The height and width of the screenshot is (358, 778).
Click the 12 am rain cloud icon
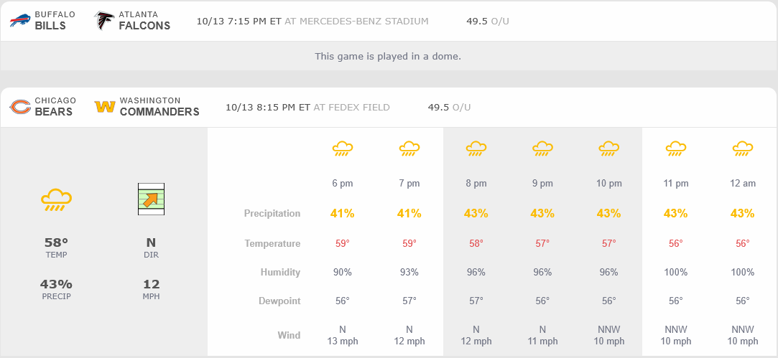(x=743, y=149)
